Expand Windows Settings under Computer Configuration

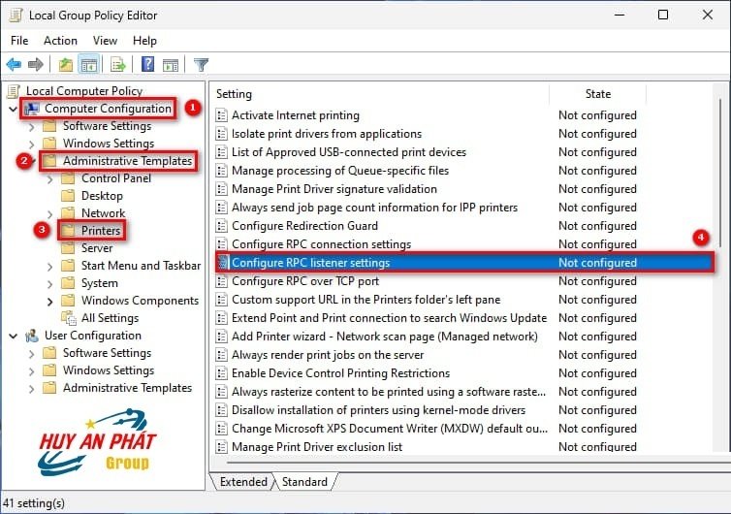coord(31,145)
